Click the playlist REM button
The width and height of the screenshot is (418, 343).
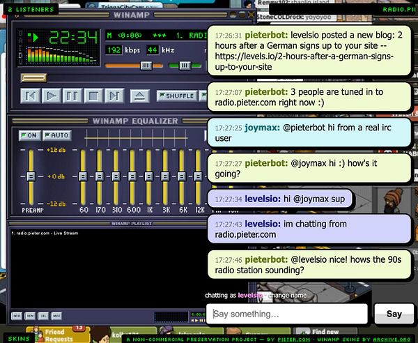pyautogui.click(x=30, y=316)
